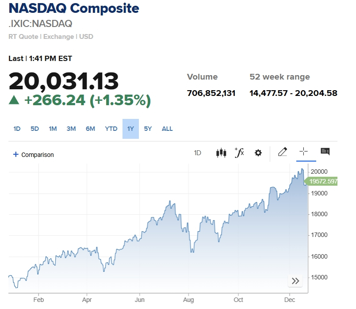Viewport: 356px width, 309px height.
Task: Open the fx studies indicator menu
Action: coord(239,153)
